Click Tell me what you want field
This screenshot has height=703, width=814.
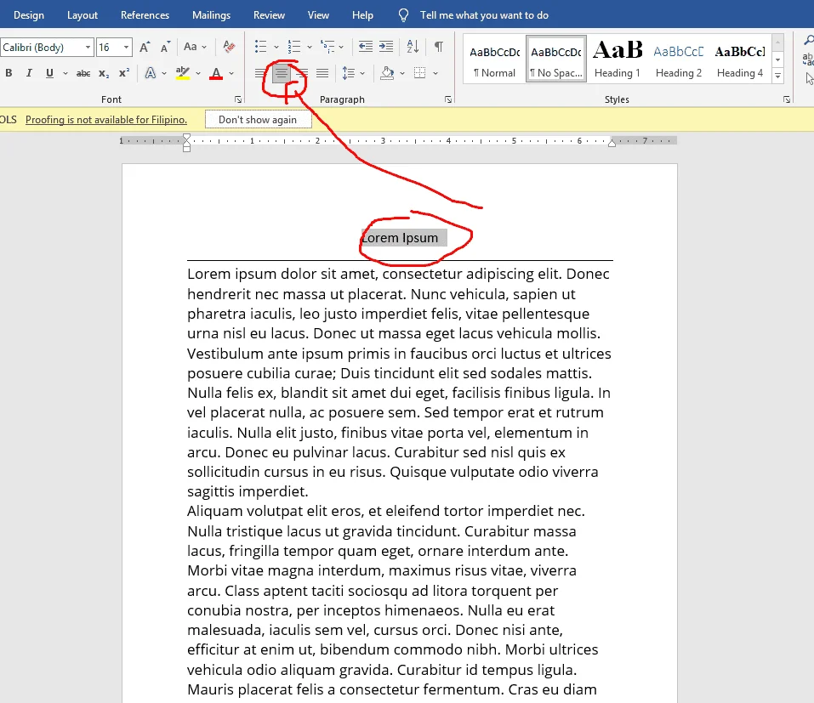[484, 15]
